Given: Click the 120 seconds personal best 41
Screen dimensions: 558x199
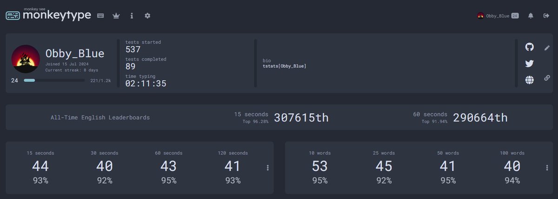Looking at the screenshot, I should click(232, 166).
